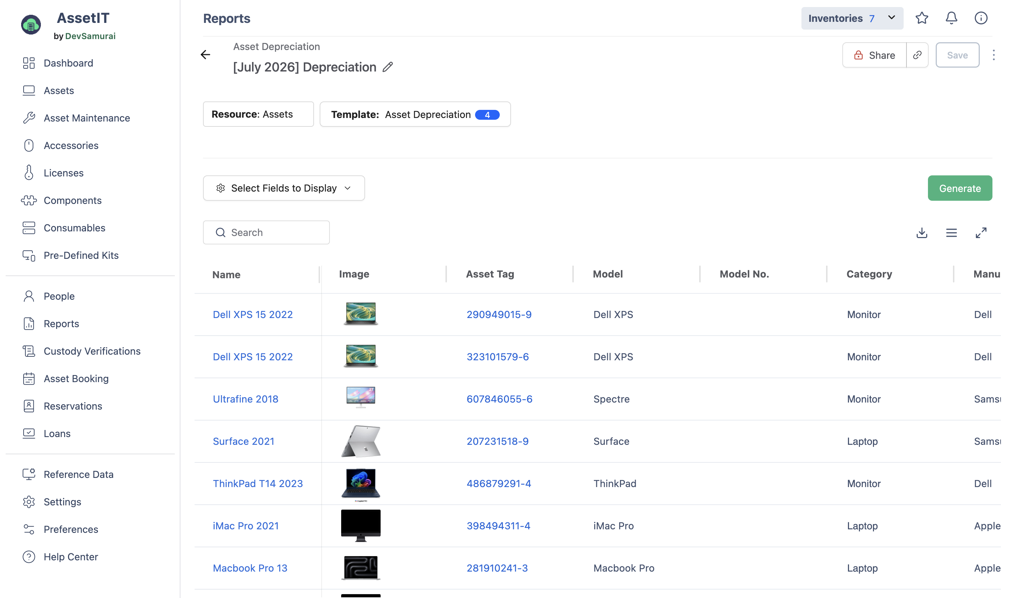This screenshot has height=598, width=1015.
Task: Click the DevSamurai link under logo
Action: click(x=90, y=36)
